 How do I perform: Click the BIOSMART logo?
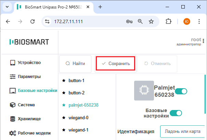coord(29,42)
